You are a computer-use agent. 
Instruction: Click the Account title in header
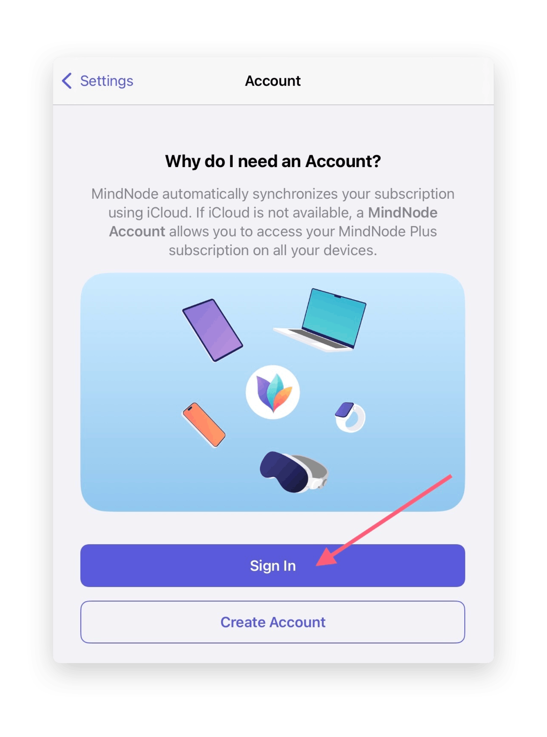click(273, 81)
